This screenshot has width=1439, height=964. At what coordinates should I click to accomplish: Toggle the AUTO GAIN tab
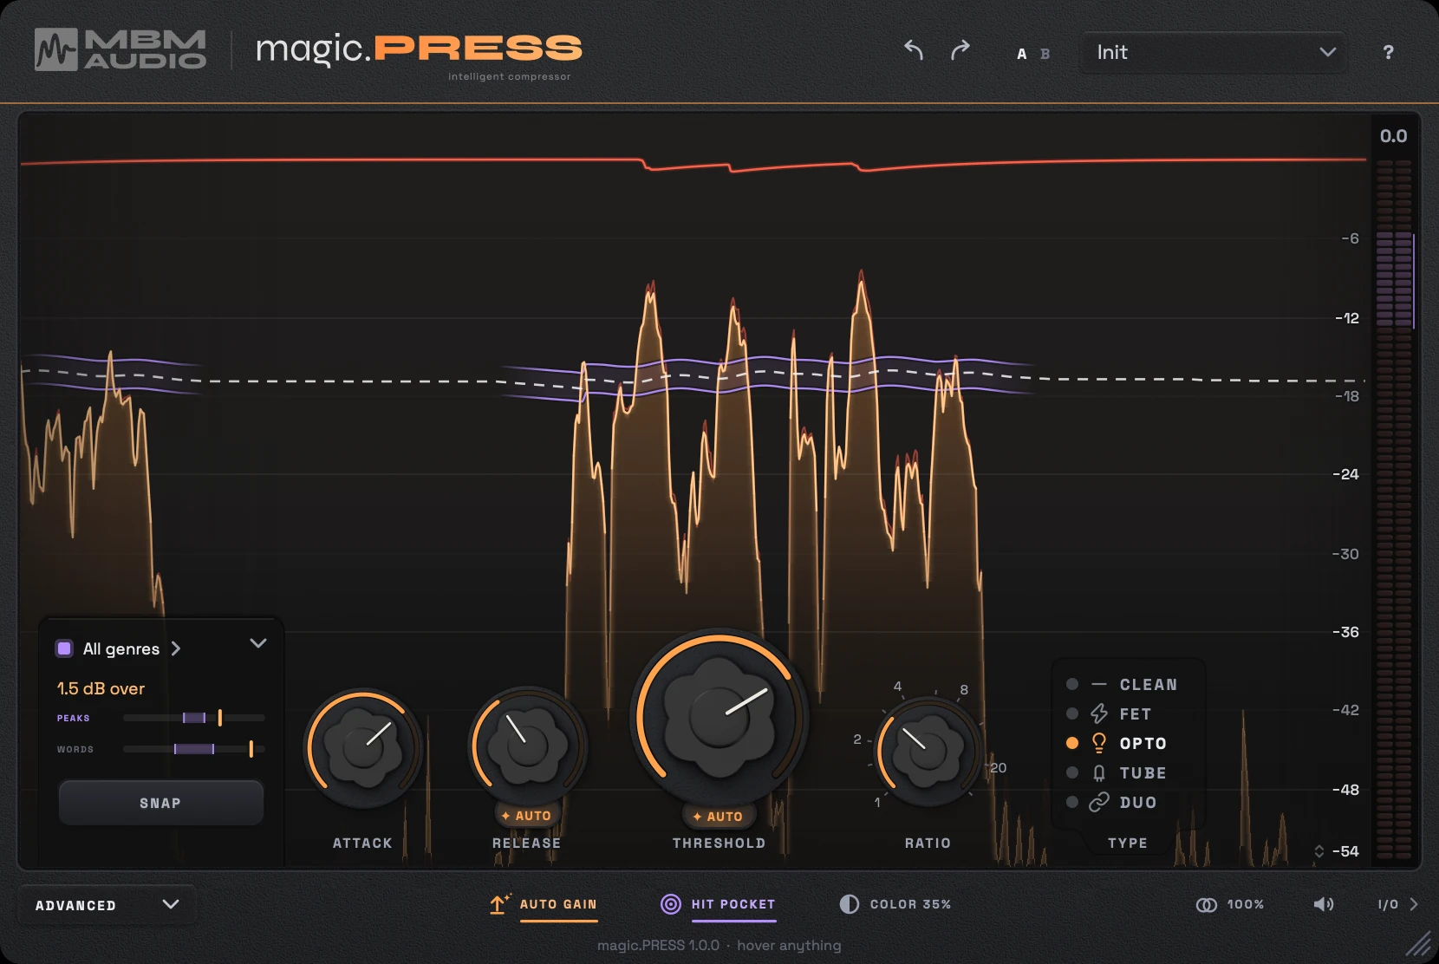point(558,904)
